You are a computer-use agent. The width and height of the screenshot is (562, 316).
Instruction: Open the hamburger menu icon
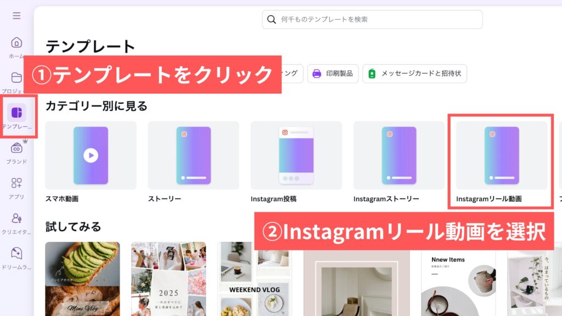tap(16, 16)
